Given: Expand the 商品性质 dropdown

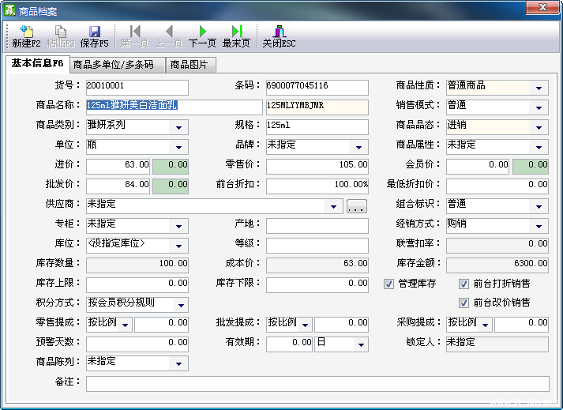Looking at the screenshot, I should pyautogui.click(x=539, y=88).
